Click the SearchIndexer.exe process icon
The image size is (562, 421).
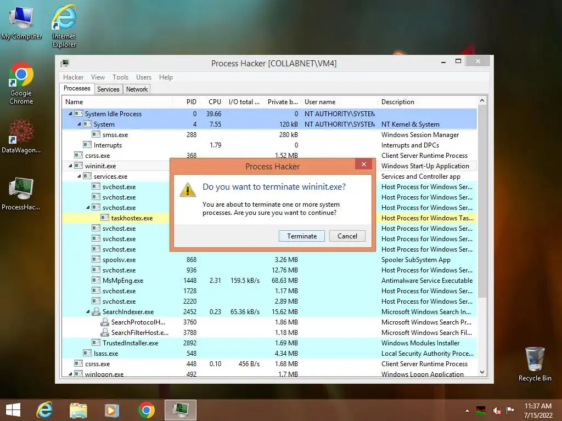pos(95,312)
